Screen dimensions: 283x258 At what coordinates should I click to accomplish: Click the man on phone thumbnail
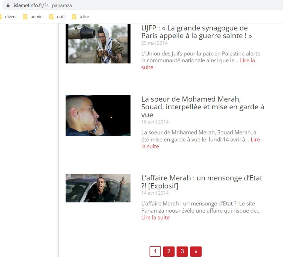point(98,116)
